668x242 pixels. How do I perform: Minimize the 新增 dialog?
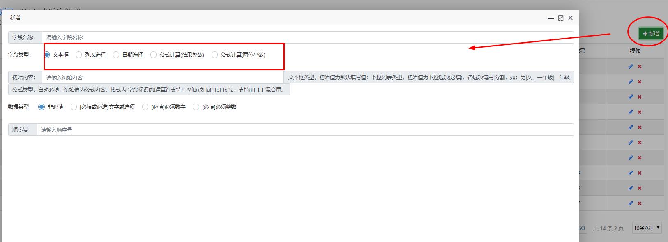pos(551,18)
